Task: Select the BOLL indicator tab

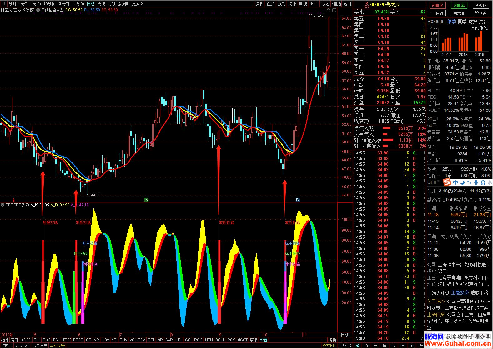Action: tap(220, 340)
